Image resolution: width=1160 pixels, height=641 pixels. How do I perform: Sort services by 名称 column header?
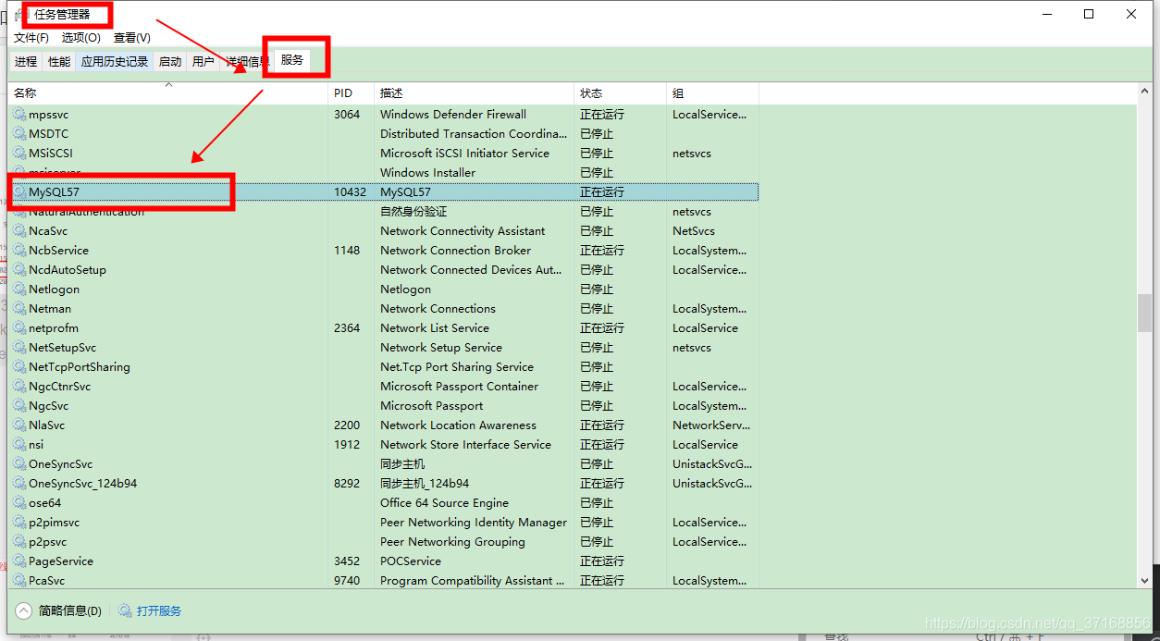[x=169, y=93]
